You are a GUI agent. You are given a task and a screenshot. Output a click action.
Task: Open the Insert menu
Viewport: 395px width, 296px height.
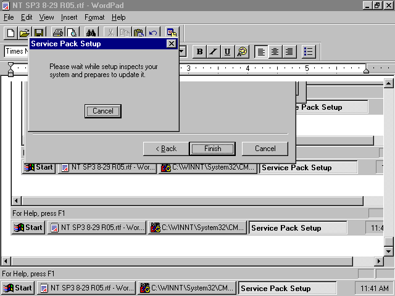click(x=69, y=17)
